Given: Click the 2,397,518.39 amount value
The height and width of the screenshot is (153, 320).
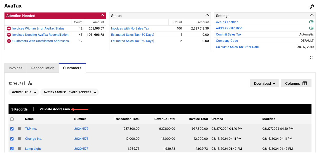Looking at the screenshot, I should click(x=200, y=28).
